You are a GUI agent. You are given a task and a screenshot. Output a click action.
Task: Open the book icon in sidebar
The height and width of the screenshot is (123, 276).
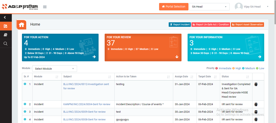(x=6, y=35)
